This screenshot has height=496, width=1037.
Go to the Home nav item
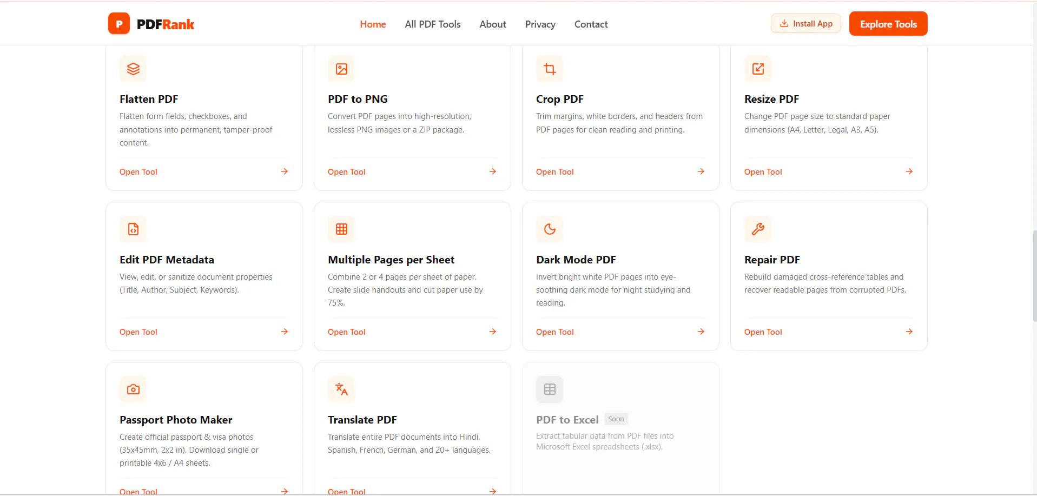click(x=373, y=24)
